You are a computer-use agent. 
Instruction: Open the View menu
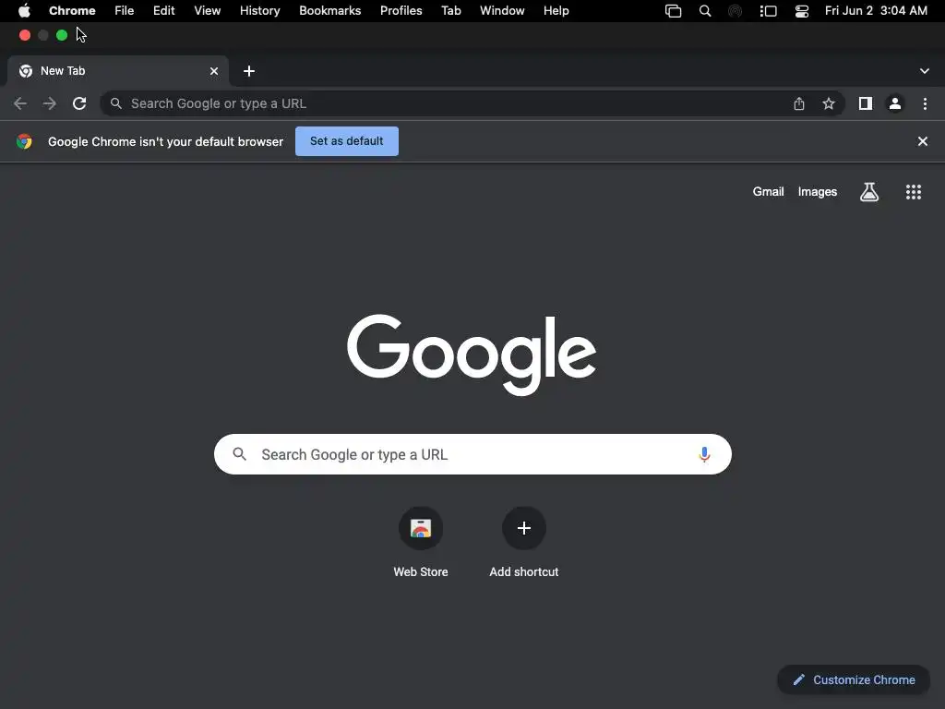[208, 11]
